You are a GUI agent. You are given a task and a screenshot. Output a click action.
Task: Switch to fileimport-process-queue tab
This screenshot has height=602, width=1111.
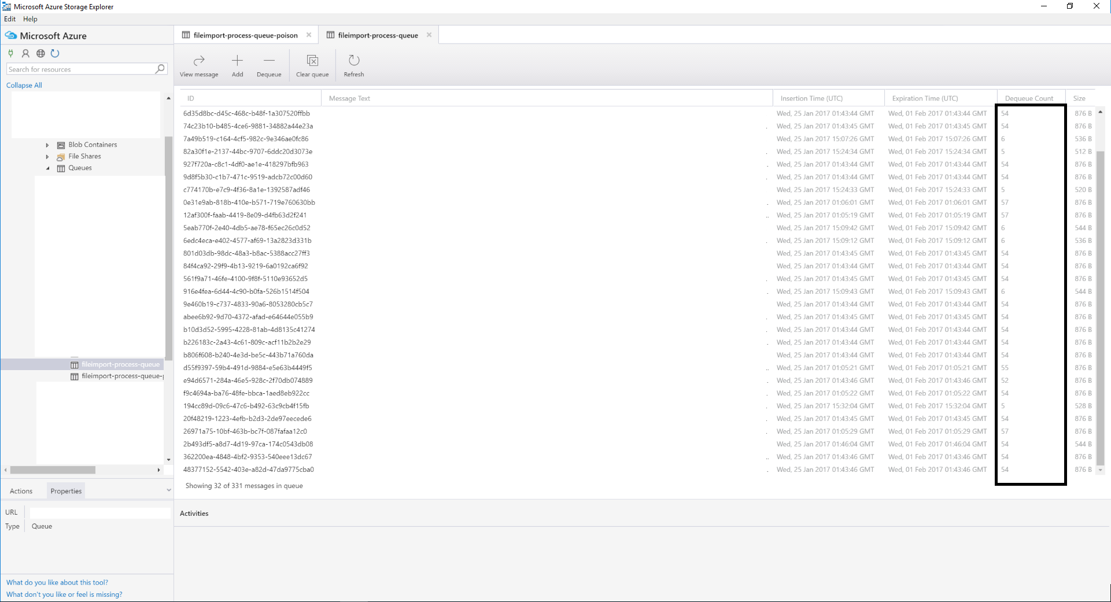click(x=378, y=35)
